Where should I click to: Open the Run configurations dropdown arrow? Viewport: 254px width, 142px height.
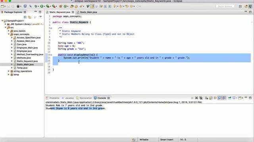[x=44, y=6]
